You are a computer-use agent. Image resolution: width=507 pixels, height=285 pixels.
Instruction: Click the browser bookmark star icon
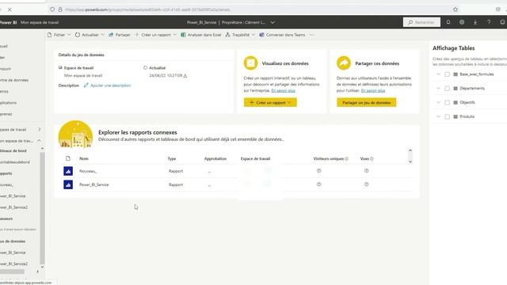[456, 9]
